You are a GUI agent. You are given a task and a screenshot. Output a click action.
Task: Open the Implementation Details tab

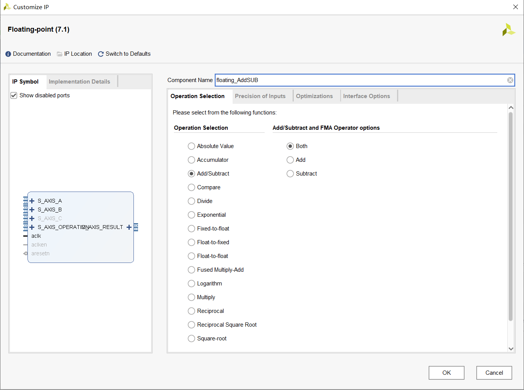coord(79,82)
